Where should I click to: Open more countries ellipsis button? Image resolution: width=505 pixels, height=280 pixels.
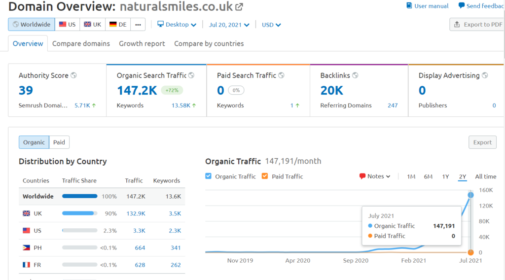(x=138, y=25)
